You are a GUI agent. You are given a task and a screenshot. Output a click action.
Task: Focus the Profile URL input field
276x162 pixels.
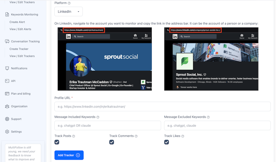162,107
